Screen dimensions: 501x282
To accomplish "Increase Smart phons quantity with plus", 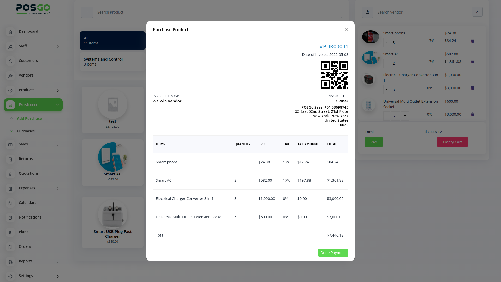I will (405, 42).
